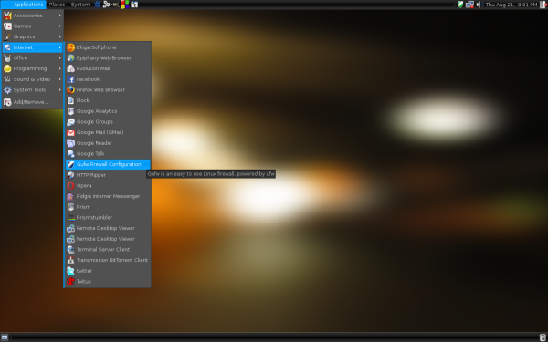Image resolution: width=548 pixels, height=342 pixels.
Task: Launch HTTP Ripper
Action: pyautogui.click(x=108, y=175)
